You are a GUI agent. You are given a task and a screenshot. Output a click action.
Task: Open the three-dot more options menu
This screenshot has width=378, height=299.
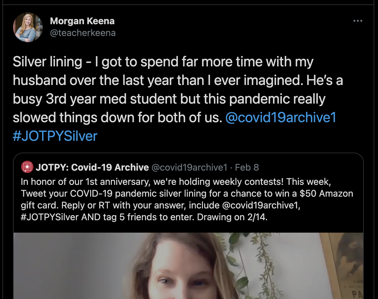coord(358,21)
